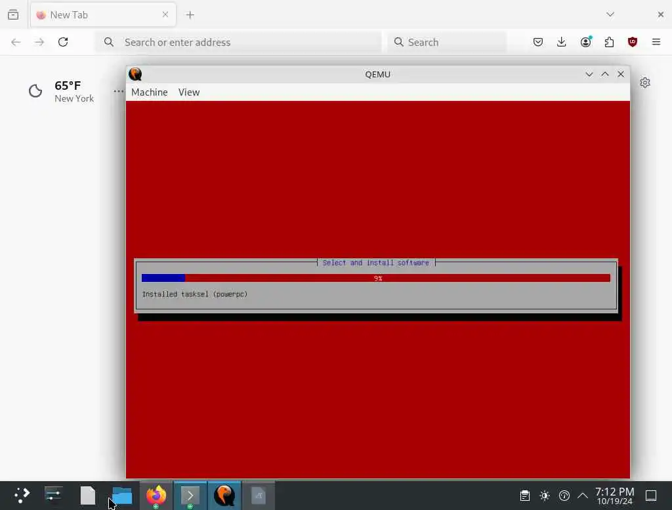Expand hidden system tray icons arrow
Viewport: 672px width, 510px height.
[x=583, y=496]
